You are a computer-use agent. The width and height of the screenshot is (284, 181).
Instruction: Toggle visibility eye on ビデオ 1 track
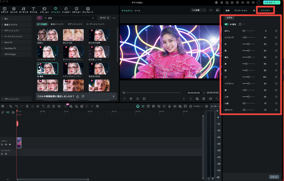click(10, 144)
